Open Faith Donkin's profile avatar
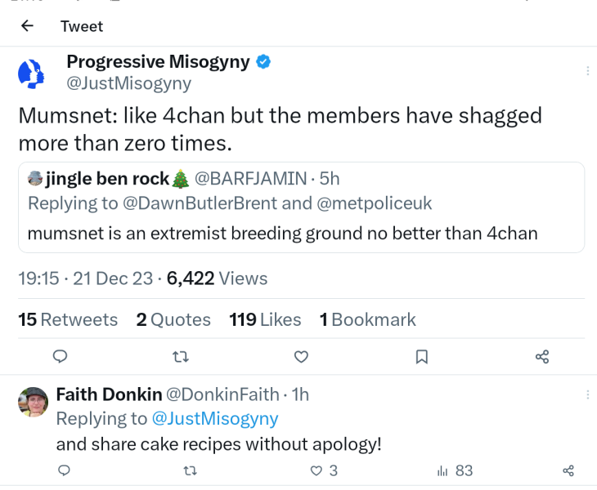 pos(34,402)
